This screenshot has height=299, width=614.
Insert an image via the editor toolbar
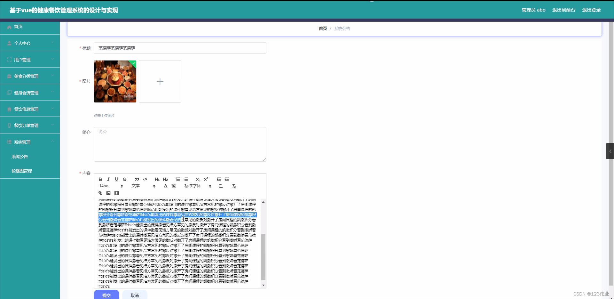click(108, 193)
